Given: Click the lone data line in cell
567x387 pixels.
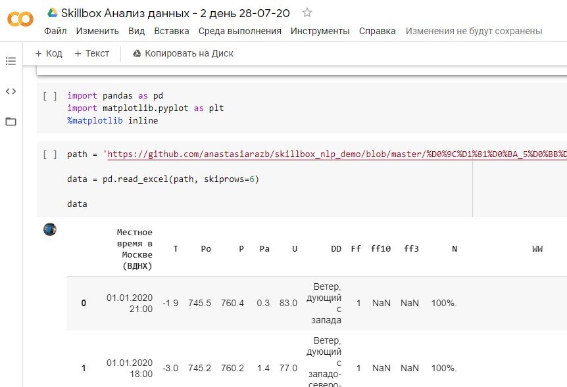Looking at the screenshot, I should [x=77, y=204].
